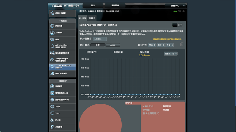This screenshot has height=132, width=236.
Task: Open the 系統管理 administration page
Action: coord(62,127)
